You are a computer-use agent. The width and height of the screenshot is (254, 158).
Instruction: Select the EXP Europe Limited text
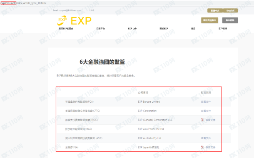pyautogui.click(x=149, y=102)
